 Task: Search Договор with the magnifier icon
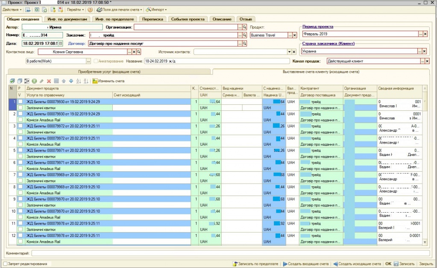click(x=244, y=43)
